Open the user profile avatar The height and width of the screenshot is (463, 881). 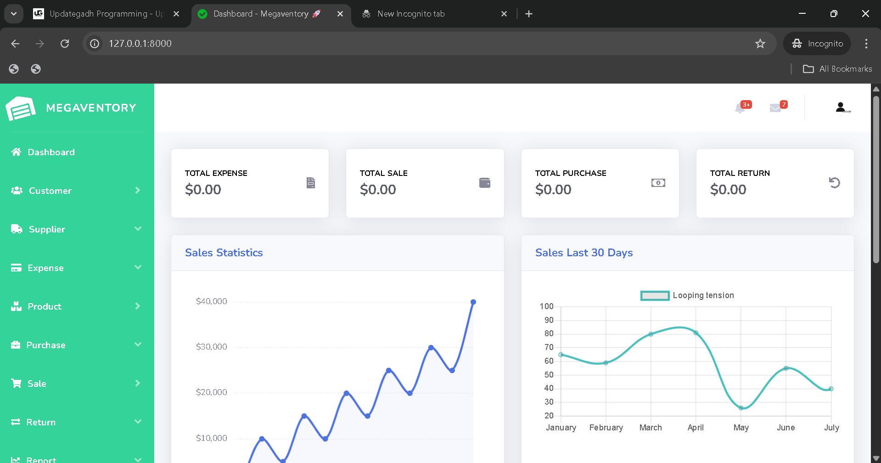click(841, 107)
